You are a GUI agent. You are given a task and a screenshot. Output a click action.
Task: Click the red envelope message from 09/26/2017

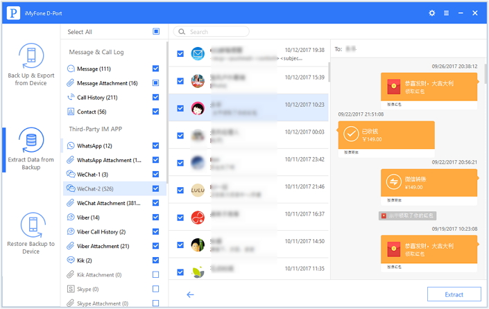[x=429, y=90]
